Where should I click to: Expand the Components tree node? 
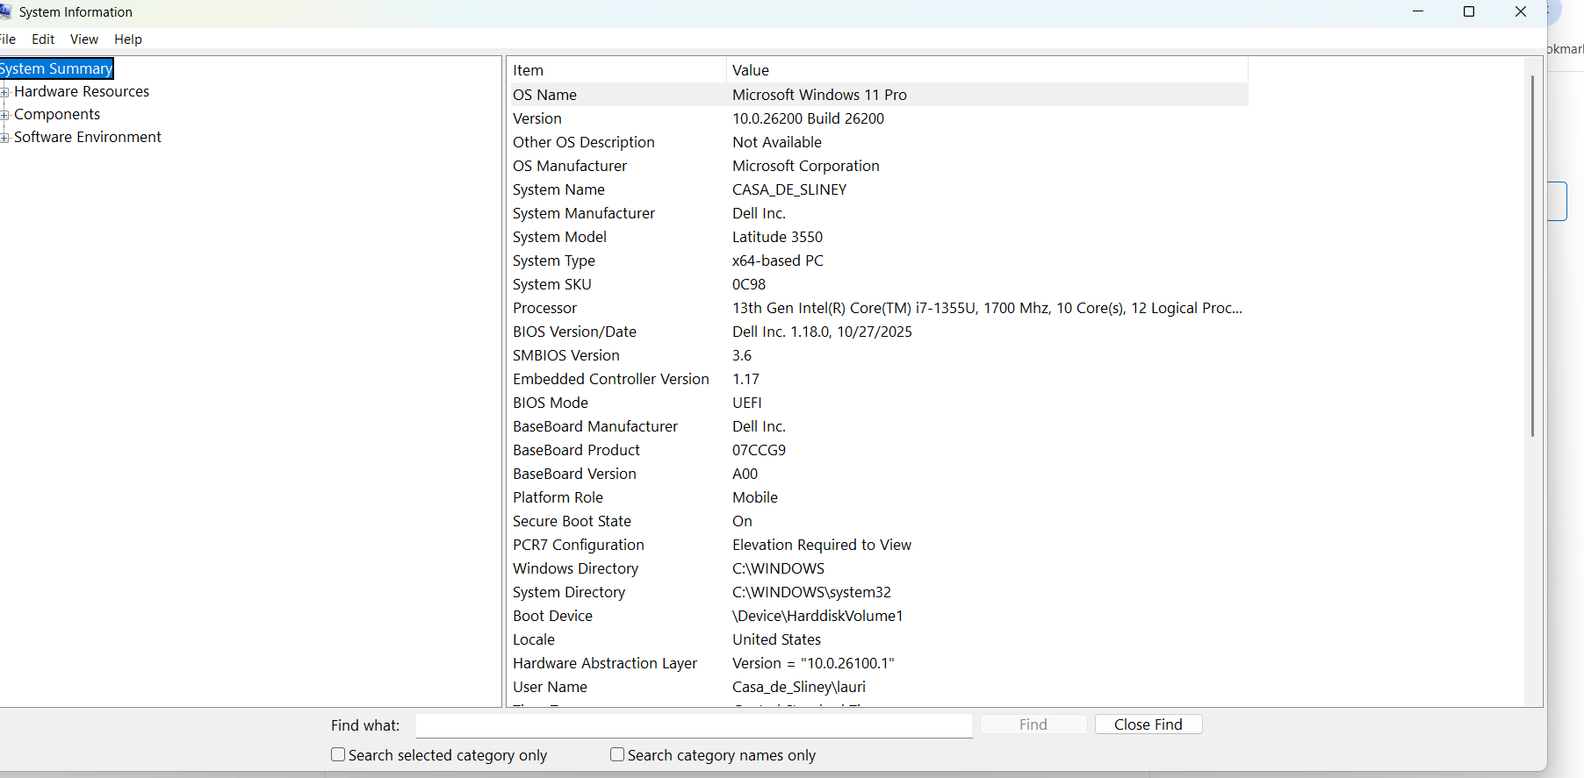[x=4, y=115]
